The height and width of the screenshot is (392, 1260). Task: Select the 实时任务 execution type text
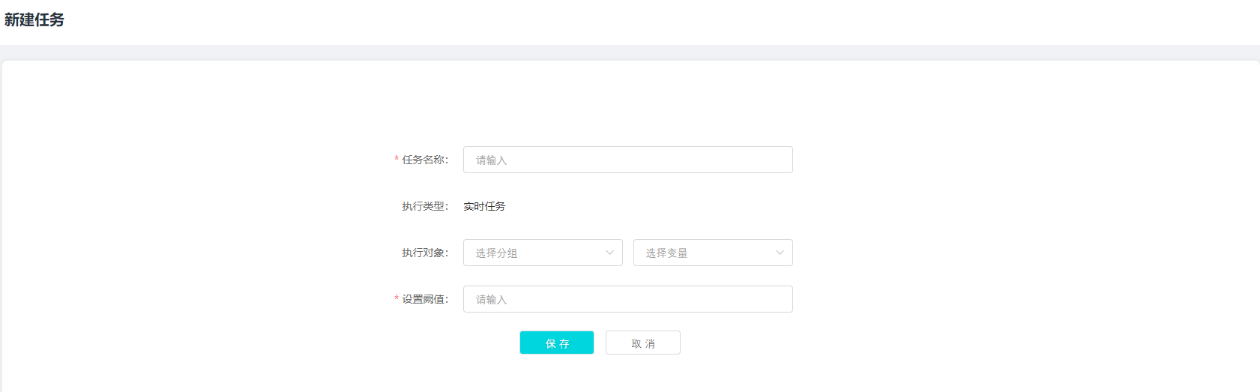(484, 206)
